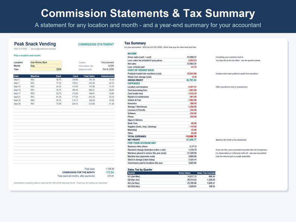Viewport: 296px width, 222px height.
Task: Click total sales value 312.60 for Sept 28
Action: pyautogui.click(x=92, y=104)
